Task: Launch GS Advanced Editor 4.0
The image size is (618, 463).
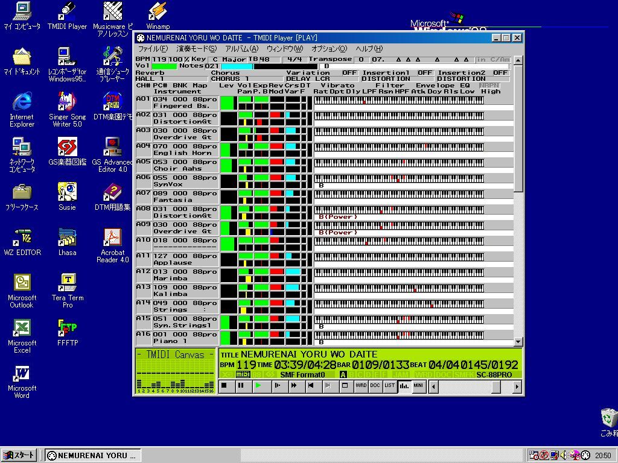Action: click(x=113, y=155)
